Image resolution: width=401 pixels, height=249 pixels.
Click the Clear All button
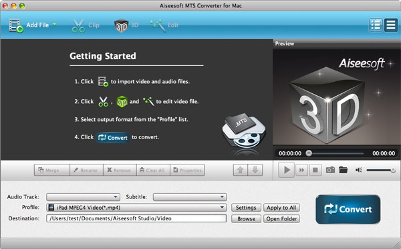coord(154,170)
